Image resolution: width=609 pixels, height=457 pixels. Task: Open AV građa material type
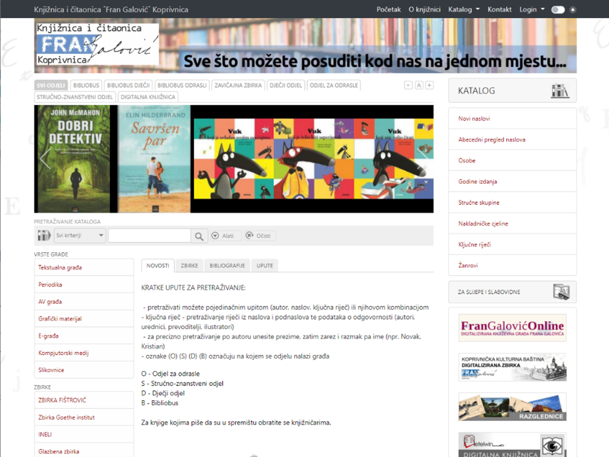(x=84, y=301)
